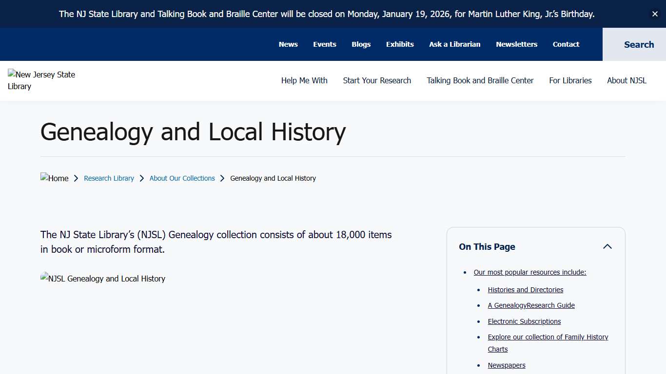Expand the Start Your Research menu
The image size is (666, 374).
(x=377, y=80)
